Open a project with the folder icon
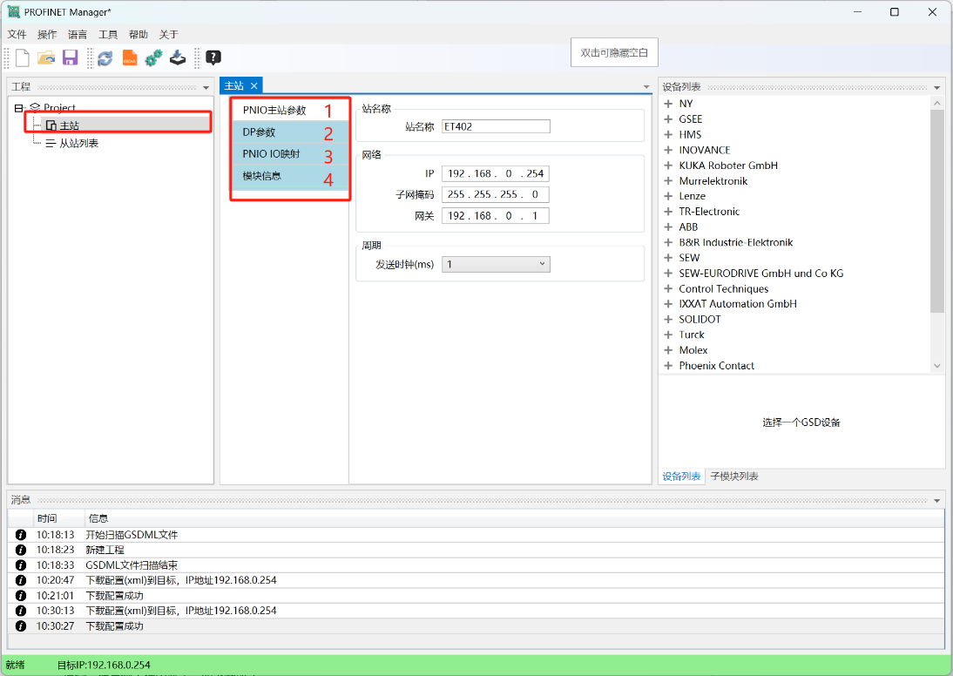 [46, 57]
